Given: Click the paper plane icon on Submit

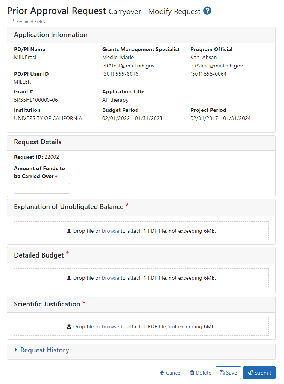Looking at the screenshot, I should coord(251,373).
